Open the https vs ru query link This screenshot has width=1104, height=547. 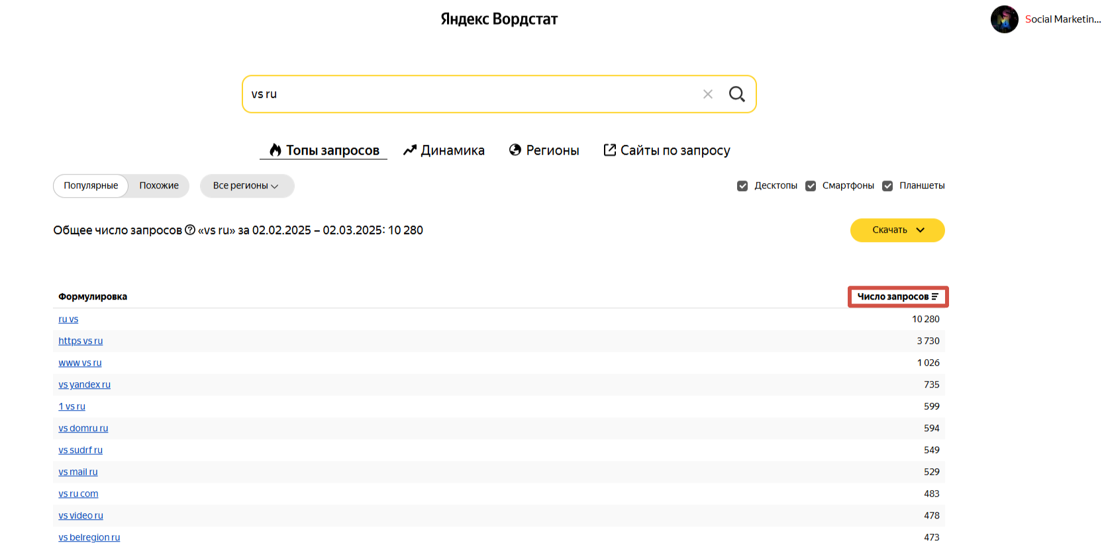click(81, 341)
